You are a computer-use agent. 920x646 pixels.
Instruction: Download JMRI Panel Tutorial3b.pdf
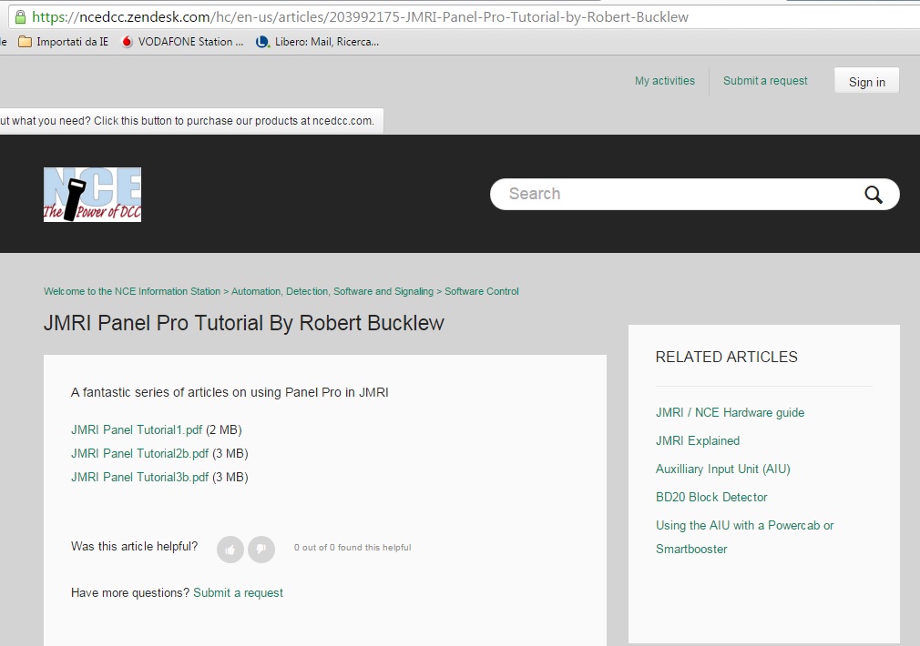(x=139, y=477)
